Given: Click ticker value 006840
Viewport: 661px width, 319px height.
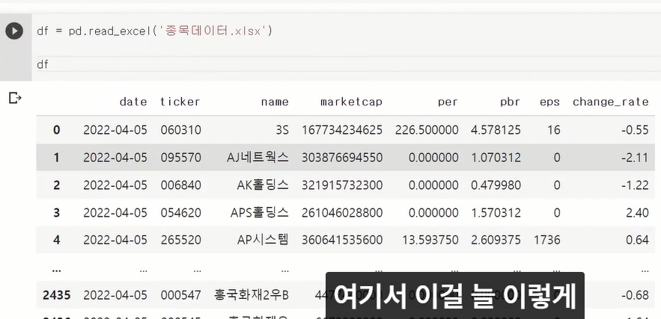Looking at the screenshot, I should [x=180, y=185].
